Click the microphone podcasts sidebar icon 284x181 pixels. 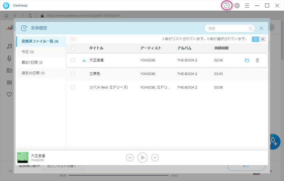[9, 58]
